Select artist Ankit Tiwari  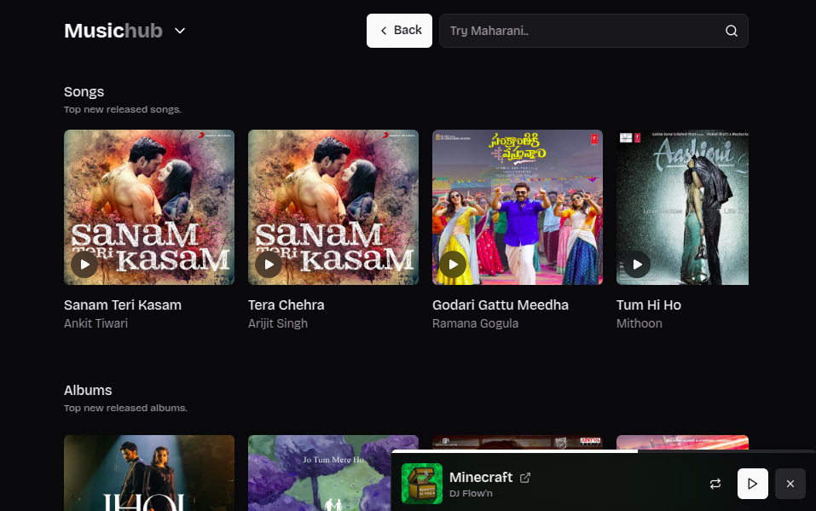(95, 323)
